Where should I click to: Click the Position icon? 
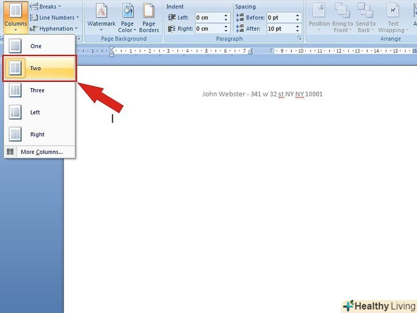[x=319, y=11]
